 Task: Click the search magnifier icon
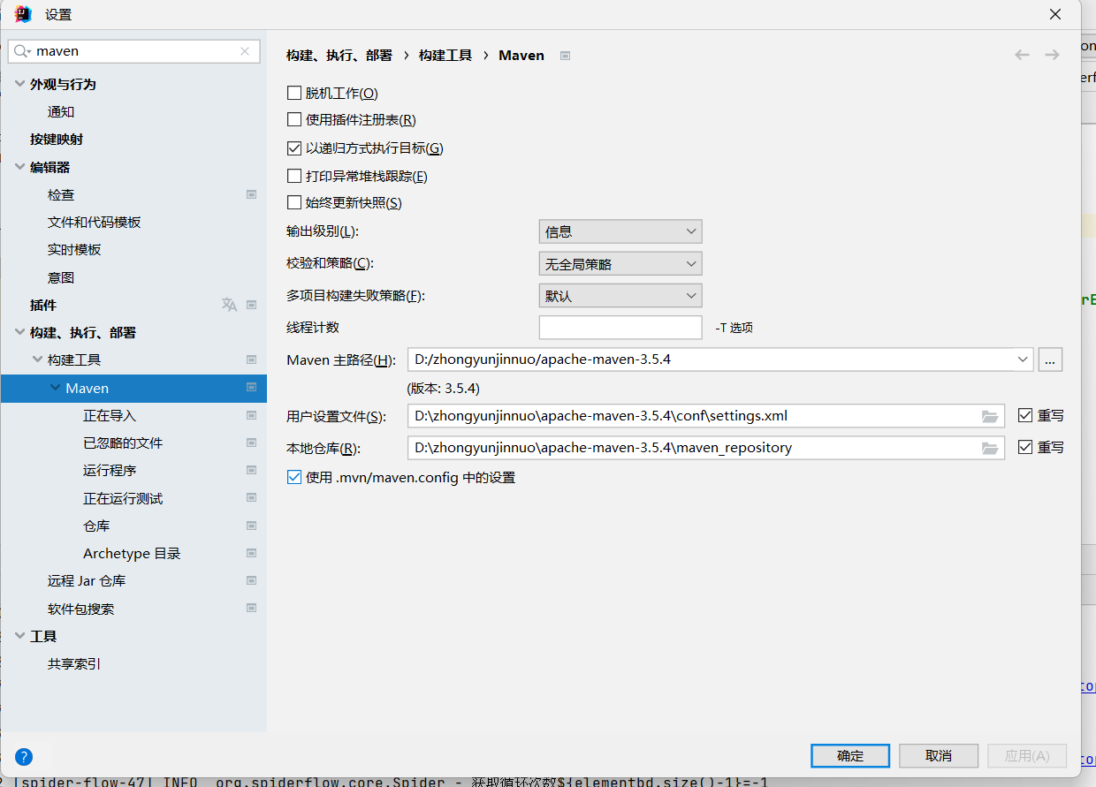click(x=21, y=51)
